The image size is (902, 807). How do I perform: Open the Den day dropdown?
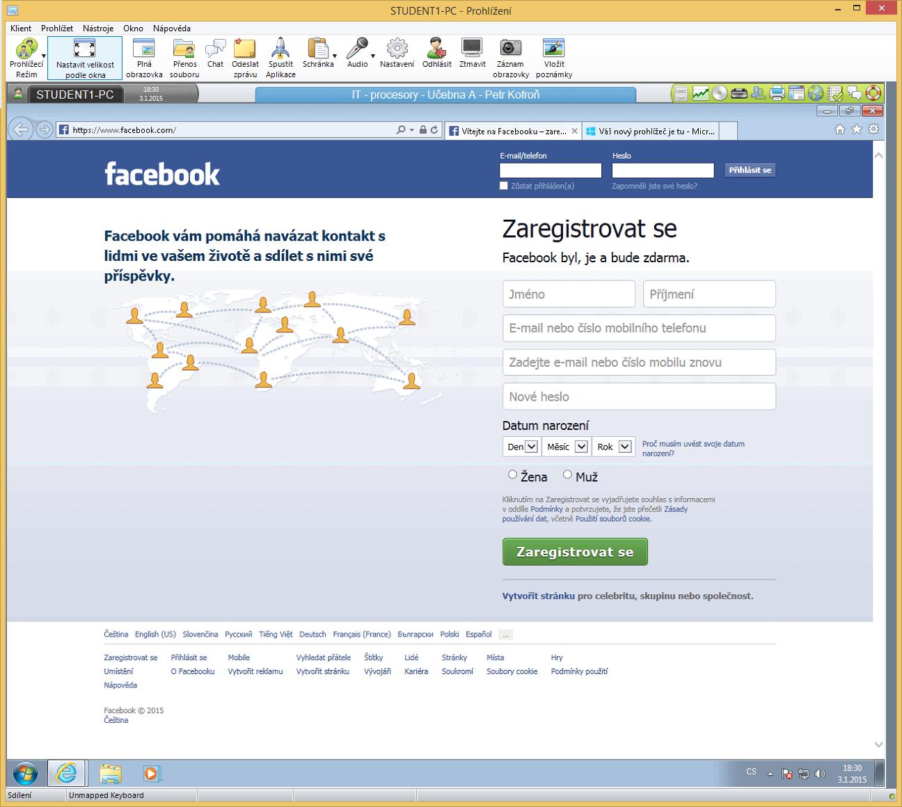[521, 447]
